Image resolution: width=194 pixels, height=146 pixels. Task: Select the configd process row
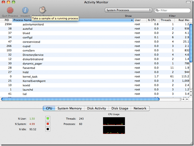95,37
